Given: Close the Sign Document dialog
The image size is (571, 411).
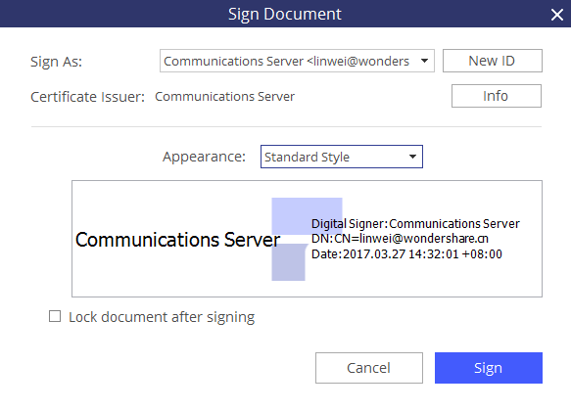Looking at the screenshot, I should (x=556, y=15).
